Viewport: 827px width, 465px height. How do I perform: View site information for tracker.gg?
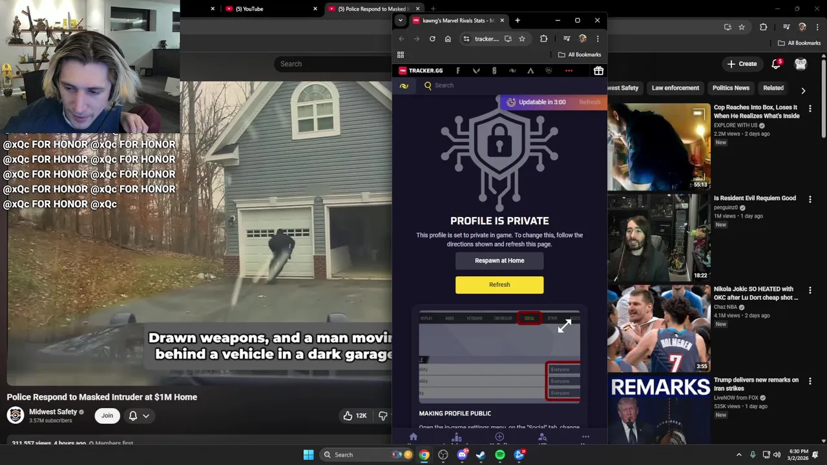coord(466,39)
